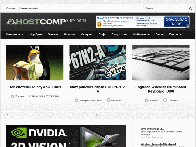The image size is (196, 147).
Task: Open the Advanced System Protector ad title
Action: point(115,18)
